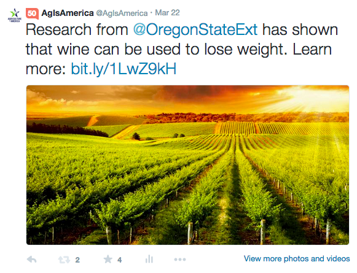This screenshot has height=273, width=357.
Task: Click the reply arrow icon
Action: 32,260
